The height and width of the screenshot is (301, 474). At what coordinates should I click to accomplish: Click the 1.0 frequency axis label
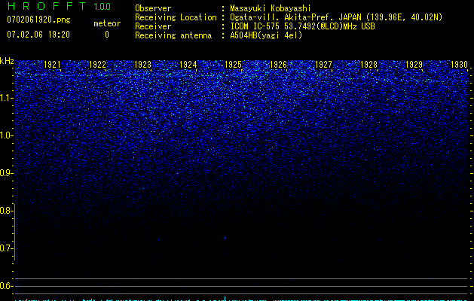click(6, 135)
